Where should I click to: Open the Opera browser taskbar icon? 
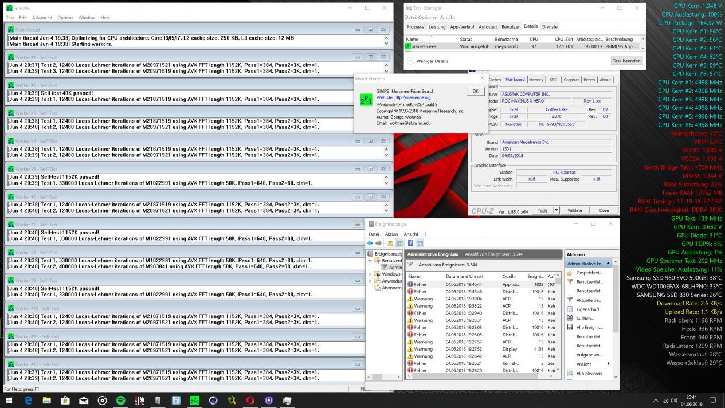[x=250, y=401]
